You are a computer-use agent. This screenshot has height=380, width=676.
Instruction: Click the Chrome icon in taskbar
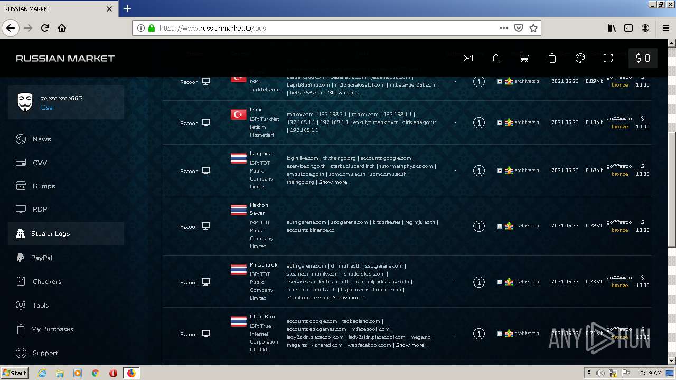coord(95,373)
